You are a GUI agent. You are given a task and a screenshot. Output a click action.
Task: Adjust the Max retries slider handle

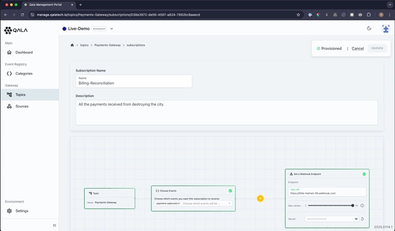click(352, 206)
